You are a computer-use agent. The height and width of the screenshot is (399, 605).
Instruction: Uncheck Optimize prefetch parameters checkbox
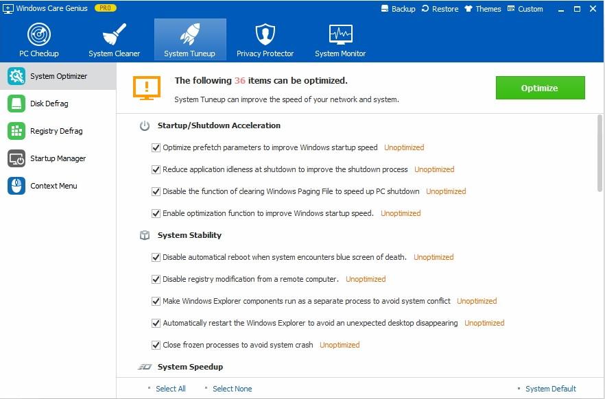tap(156, 147)
